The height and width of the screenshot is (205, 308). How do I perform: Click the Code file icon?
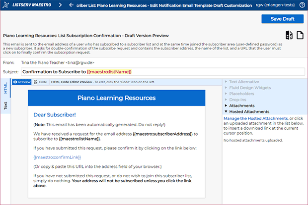click(x=36, y=82)
